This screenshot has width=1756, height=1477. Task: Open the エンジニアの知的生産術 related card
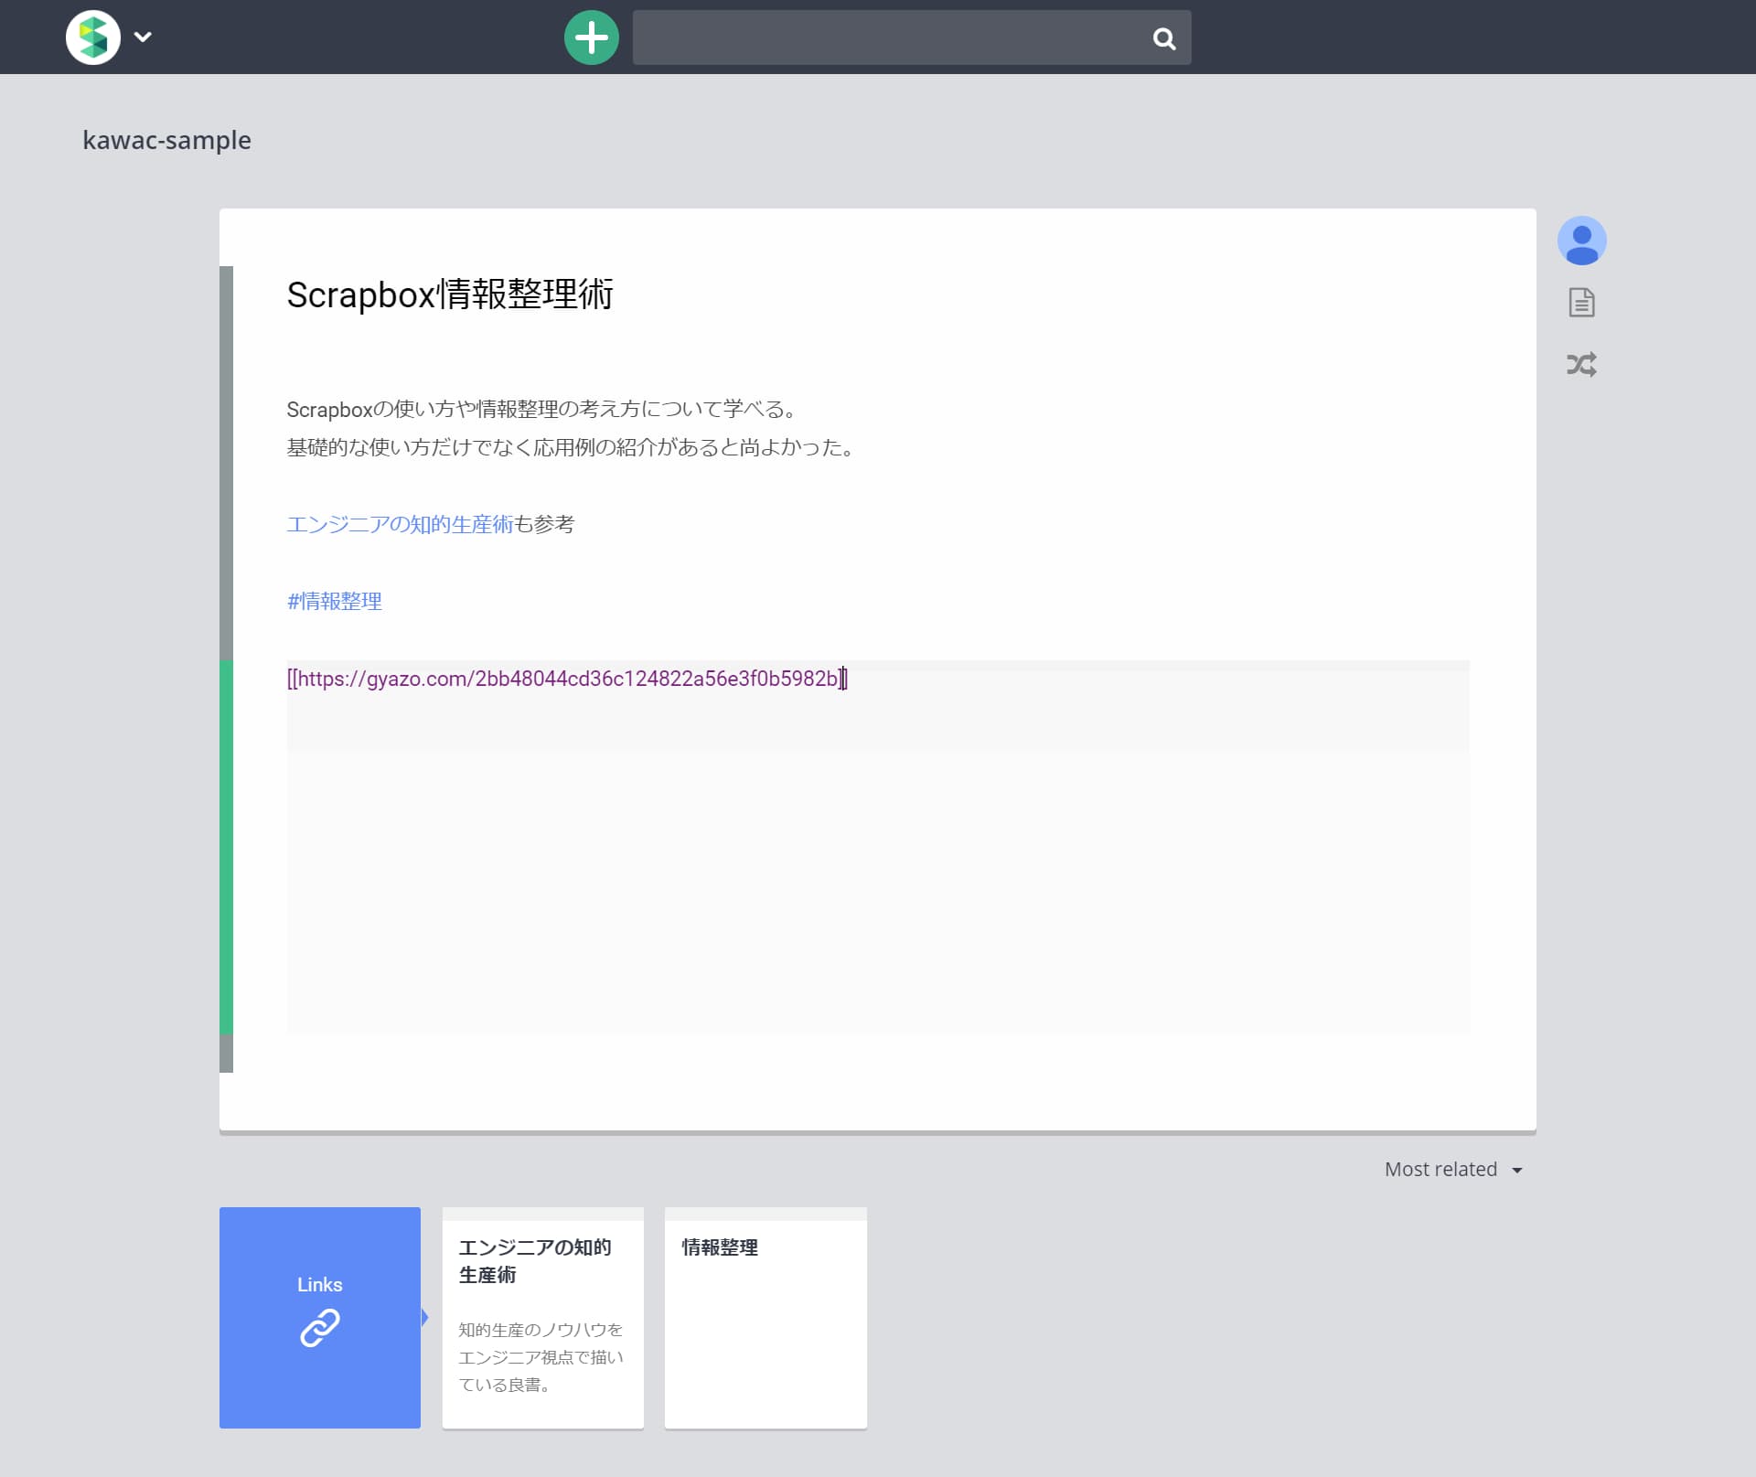tap(543, 1318)
